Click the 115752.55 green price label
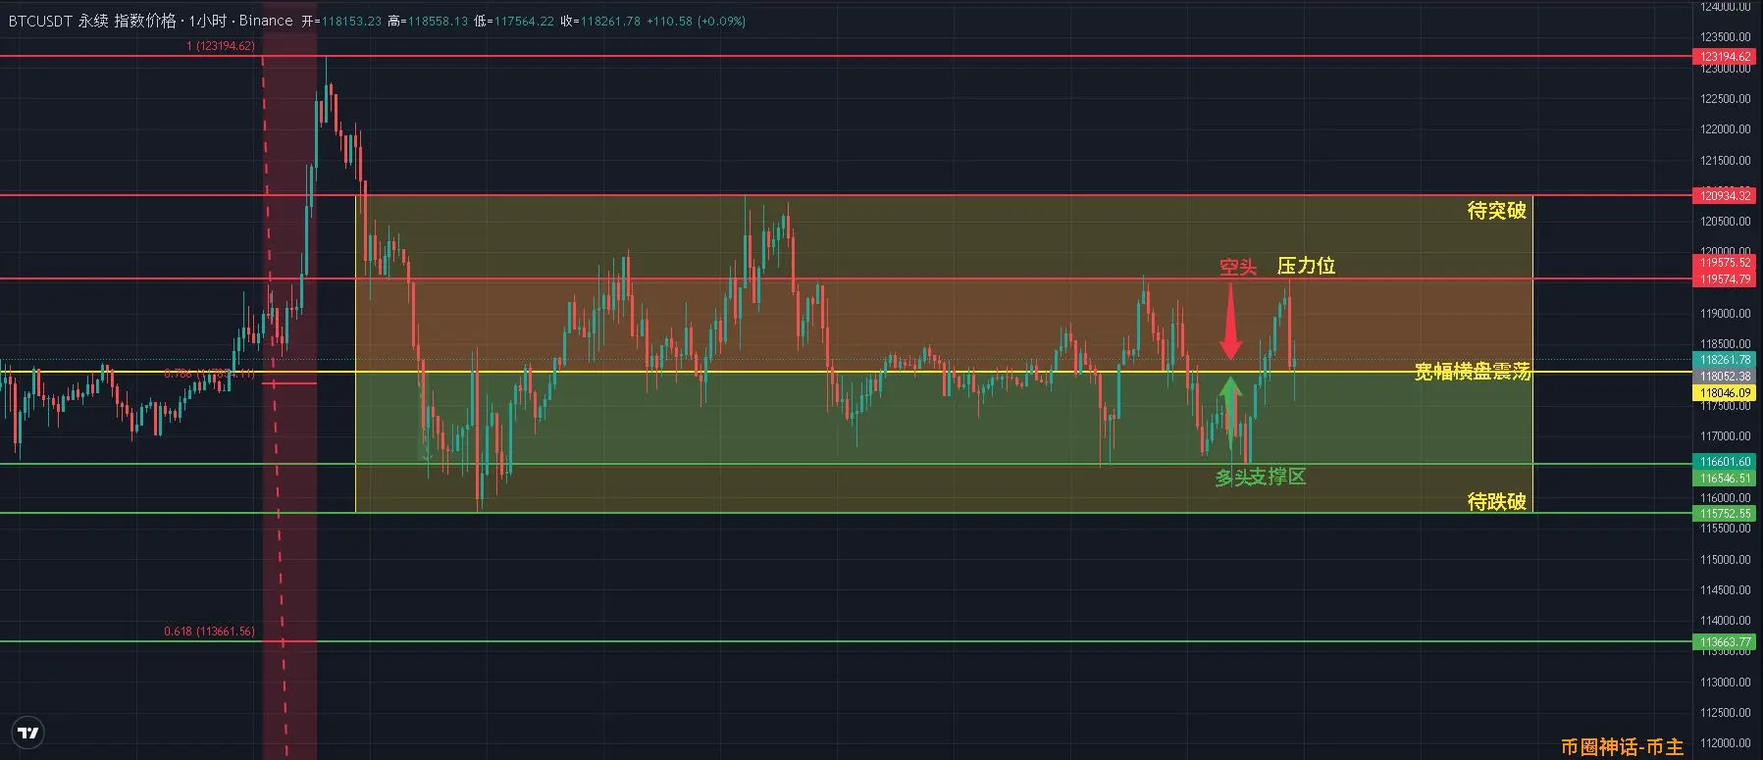1763x760 pixels. (1726, 514)
